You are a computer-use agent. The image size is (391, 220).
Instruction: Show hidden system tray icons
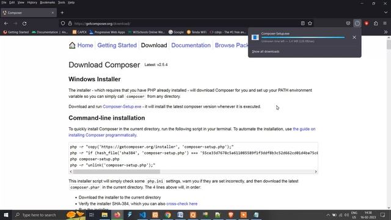point(328,215)
